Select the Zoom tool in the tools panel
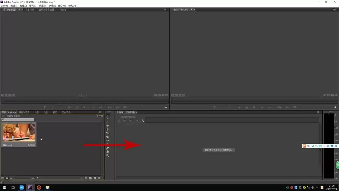This screenshot has height=191, width=339. tap(108, 155)
